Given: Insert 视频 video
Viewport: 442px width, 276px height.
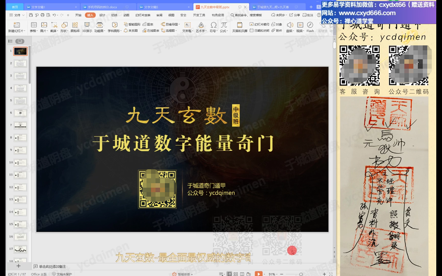Looking at the screenshot, I should [x=300, y=27].
